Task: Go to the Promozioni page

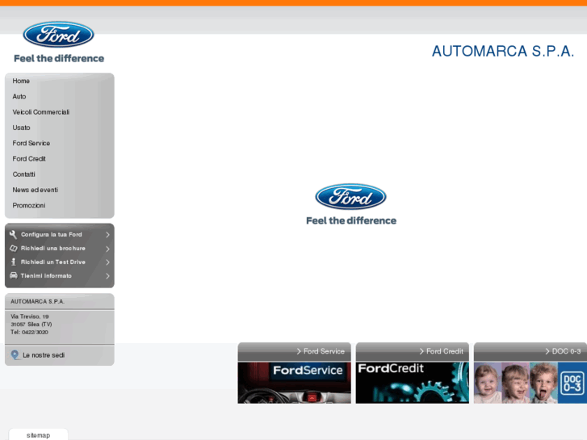Action: 29,206
